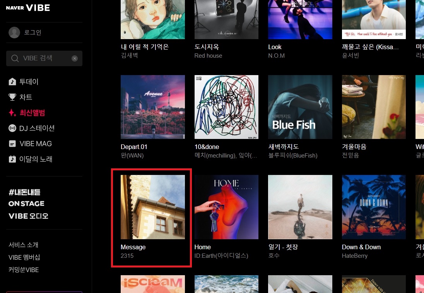Open the 일기 - 첫장 album cover
The width and height of the screenshot is (424, 293).
(x=300, y=207)
